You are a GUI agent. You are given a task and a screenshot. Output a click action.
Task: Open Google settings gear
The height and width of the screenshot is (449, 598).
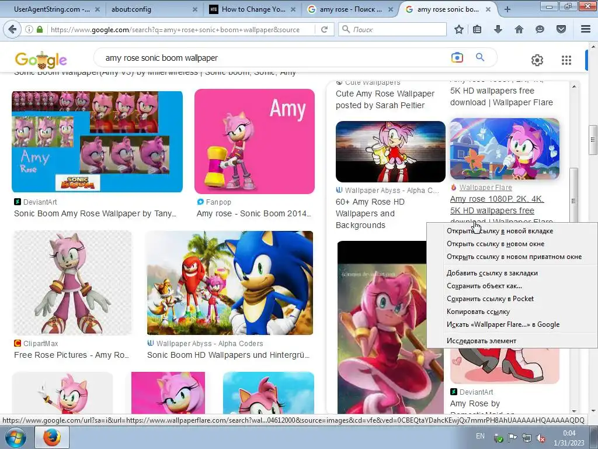tap(537, 60)
